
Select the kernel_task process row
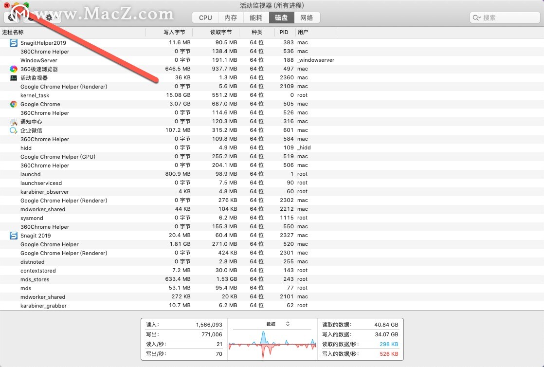point(272,95)
